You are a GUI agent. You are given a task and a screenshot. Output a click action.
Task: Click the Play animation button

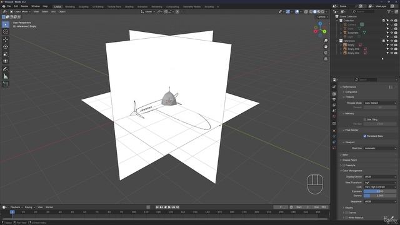169,207
